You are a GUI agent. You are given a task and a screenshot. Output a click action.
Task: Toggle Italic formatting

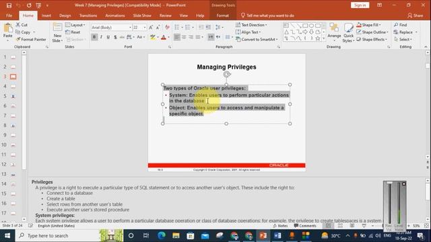pos(101,37)
